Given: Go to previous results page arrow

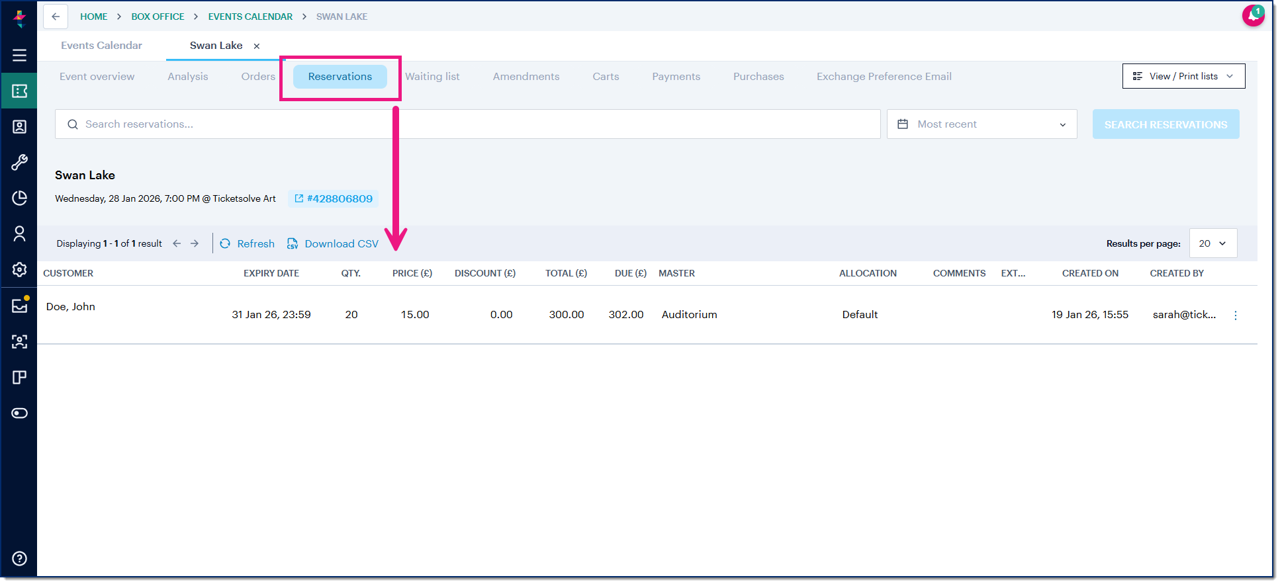Looking at the screenshot, I should [177, 243].
